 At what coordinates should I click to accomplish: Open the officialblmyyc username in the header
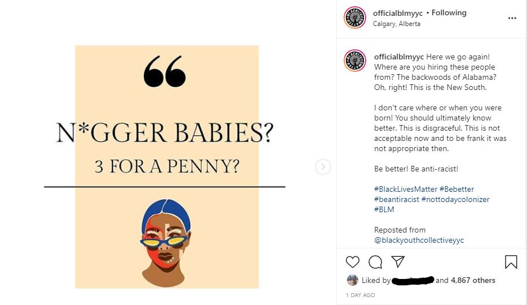pos(397,13)
